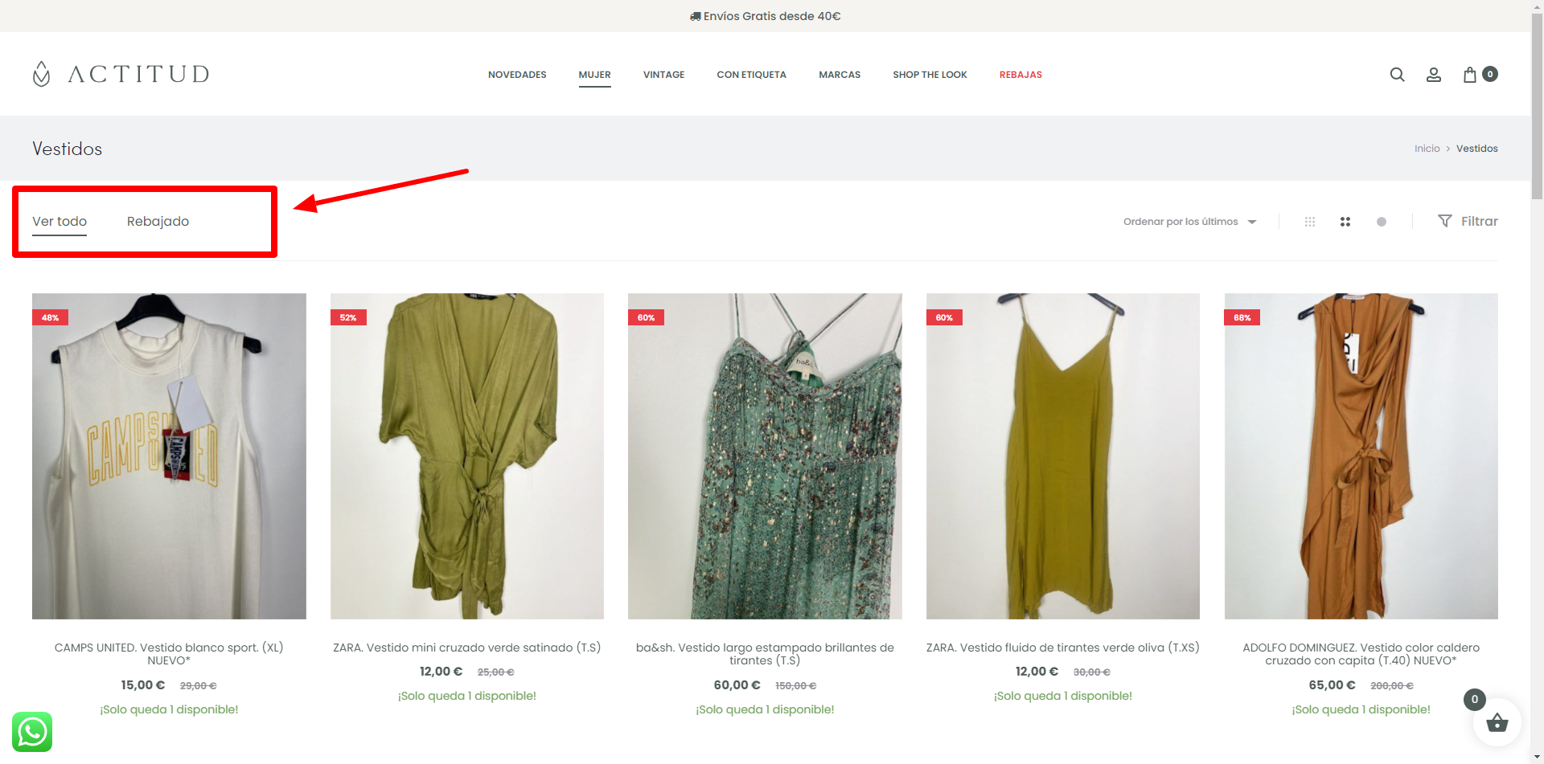
Task: Click the crossed-out 150,00 € price
Action: coord(795,685)
